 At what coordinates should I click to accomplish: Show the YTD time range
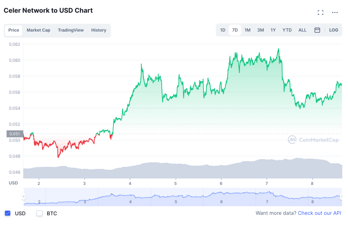(287, 30)
